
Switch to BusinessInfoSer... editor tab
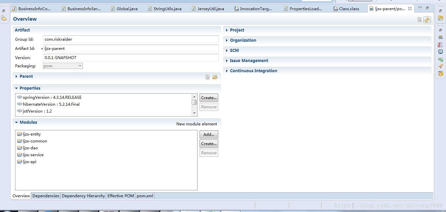point(81,9)
